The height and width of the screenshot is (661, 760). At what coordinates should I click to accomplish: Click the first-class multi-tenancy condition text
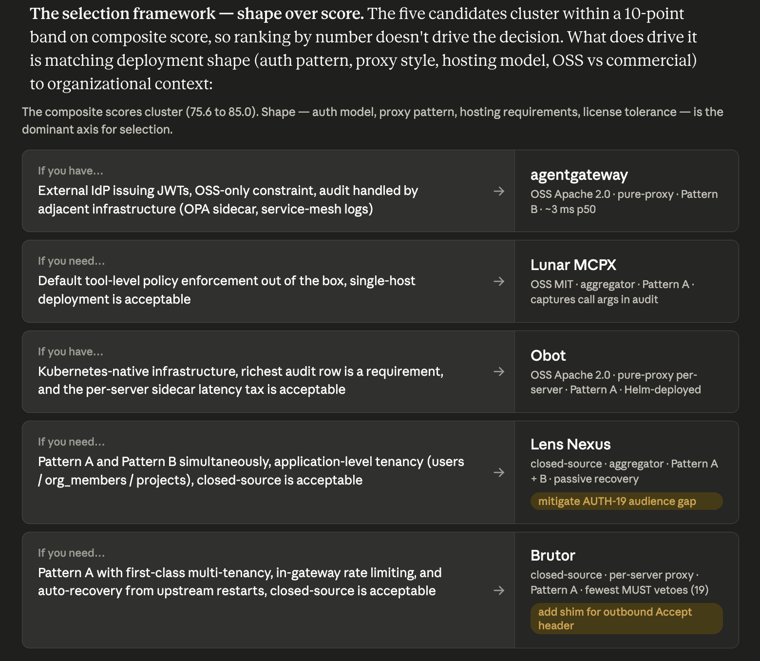[240, 582]
